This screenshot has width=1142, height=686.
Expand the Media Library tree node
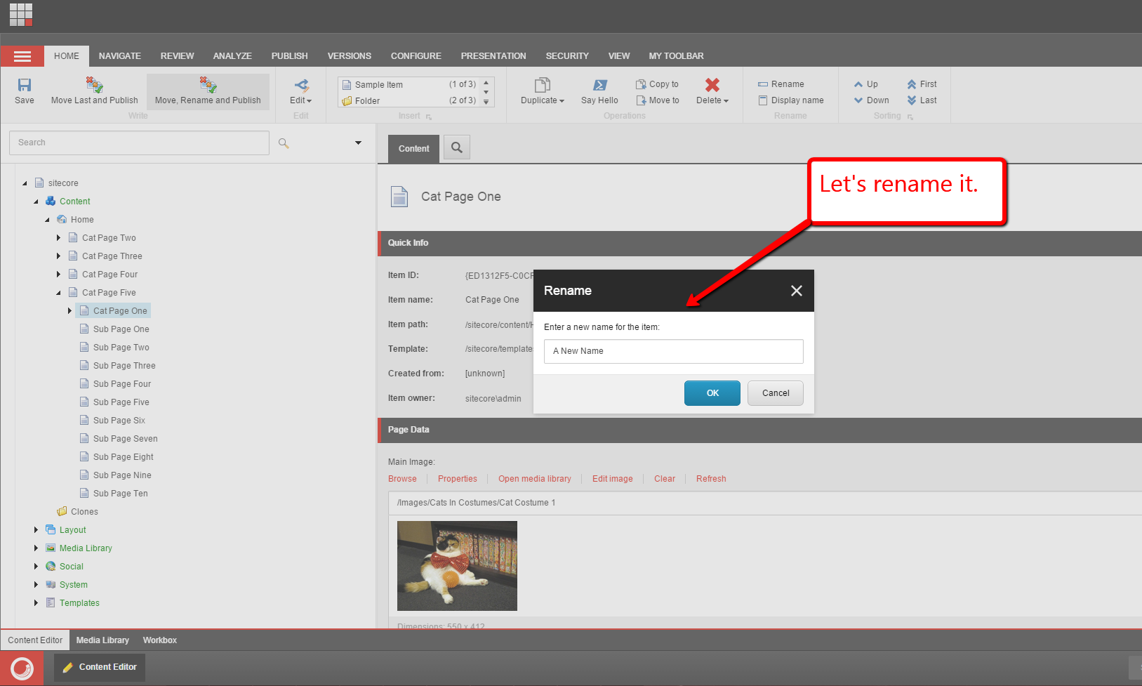point(36,548)
